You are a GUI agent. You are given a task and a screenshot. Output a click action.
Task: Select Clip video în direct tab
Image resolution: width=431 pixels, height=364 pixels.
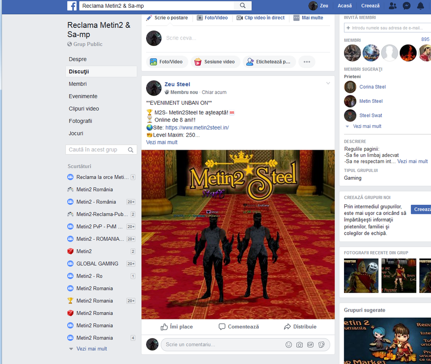[x=261, y=18]
